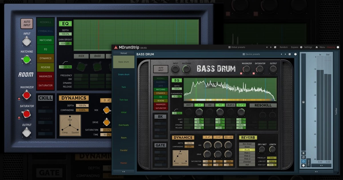343x180 pixels.
Task: Enable the SLAP A band
Action: (231, 105)
